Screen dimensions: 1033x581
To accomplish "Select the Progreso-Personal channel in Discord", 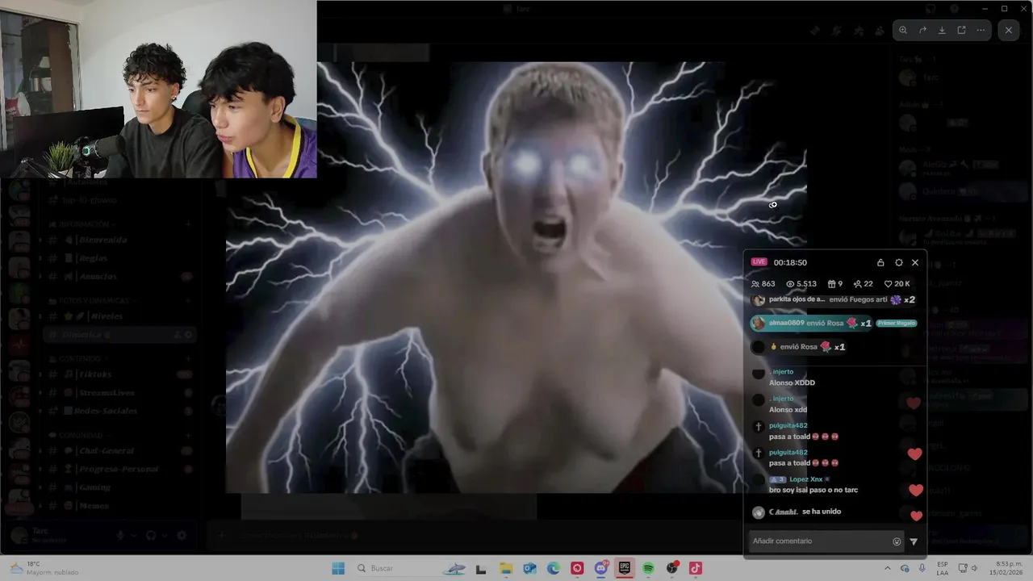I will [118, 469].
